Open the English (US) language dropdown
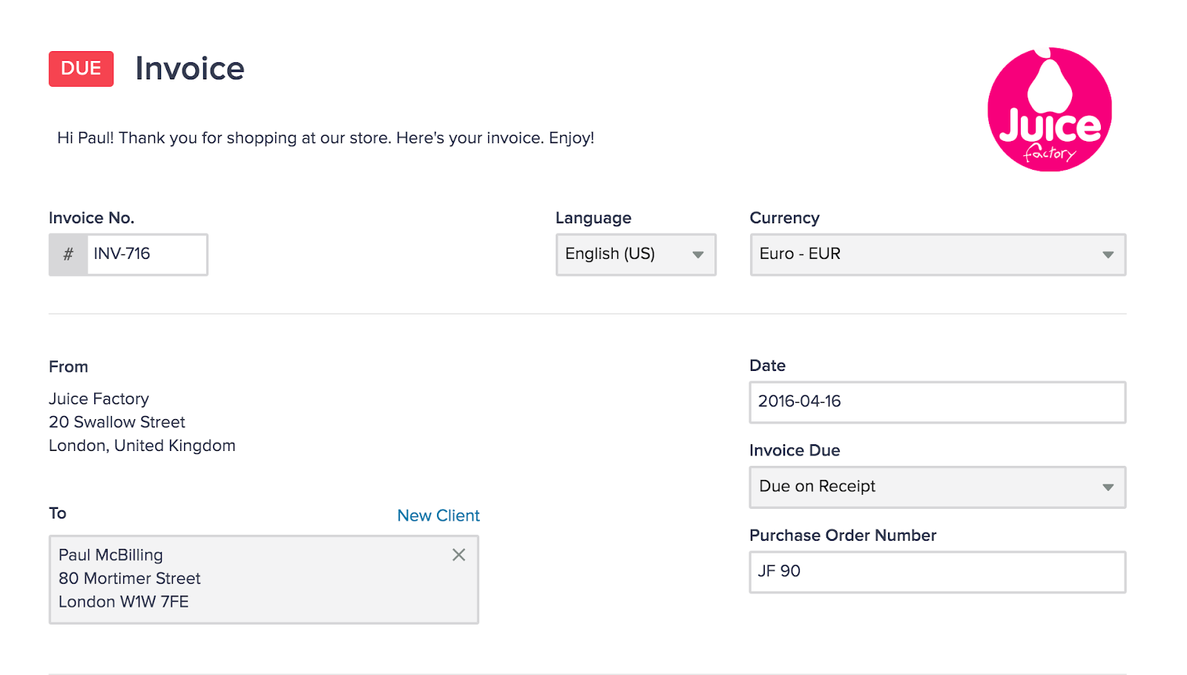Image resolution: width=1187 pixels, height=675 pixels. coord(627,254)
